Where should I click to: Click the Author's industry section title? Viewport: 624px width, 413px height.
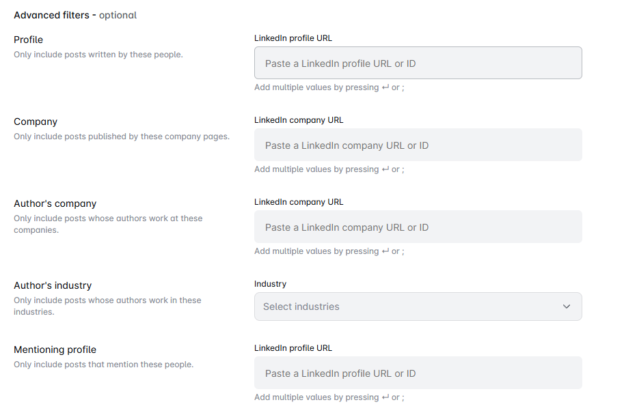pyautogui.click(x=53, y=285)
